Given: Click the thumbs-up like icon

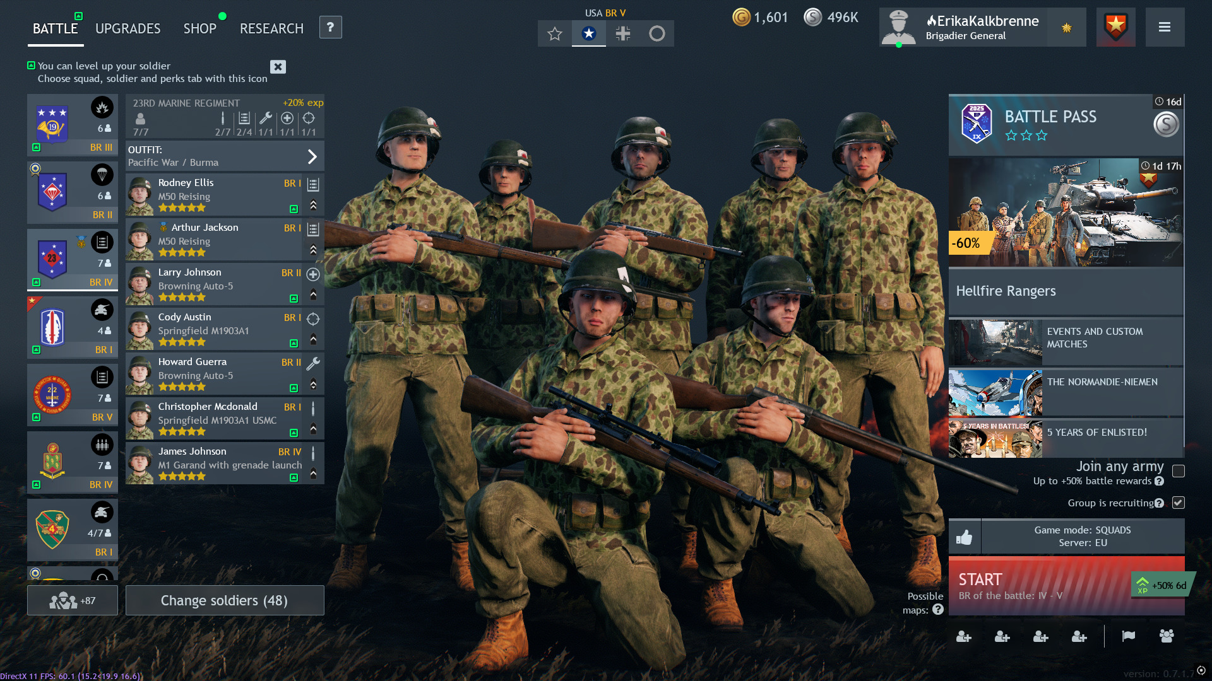Looking at the screenshot, I should pyautogui.click(x=964, y=537).
